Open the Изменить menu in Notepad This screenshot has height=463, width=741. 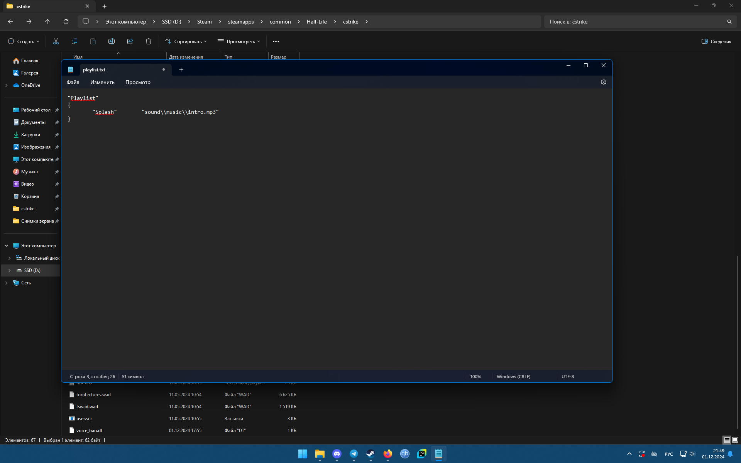[x=102, y=82]
